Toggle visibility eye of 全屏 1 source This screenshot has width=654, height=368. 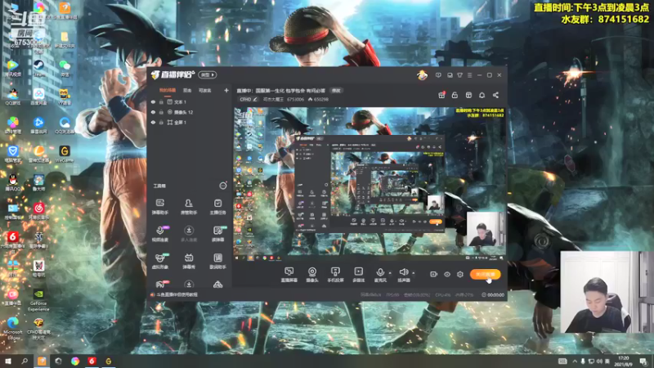pos(153,123)
